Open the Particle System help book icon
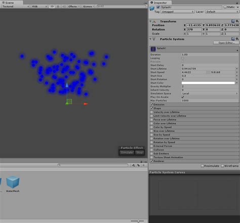Viewport: 240px width, 223px height. 233,39
